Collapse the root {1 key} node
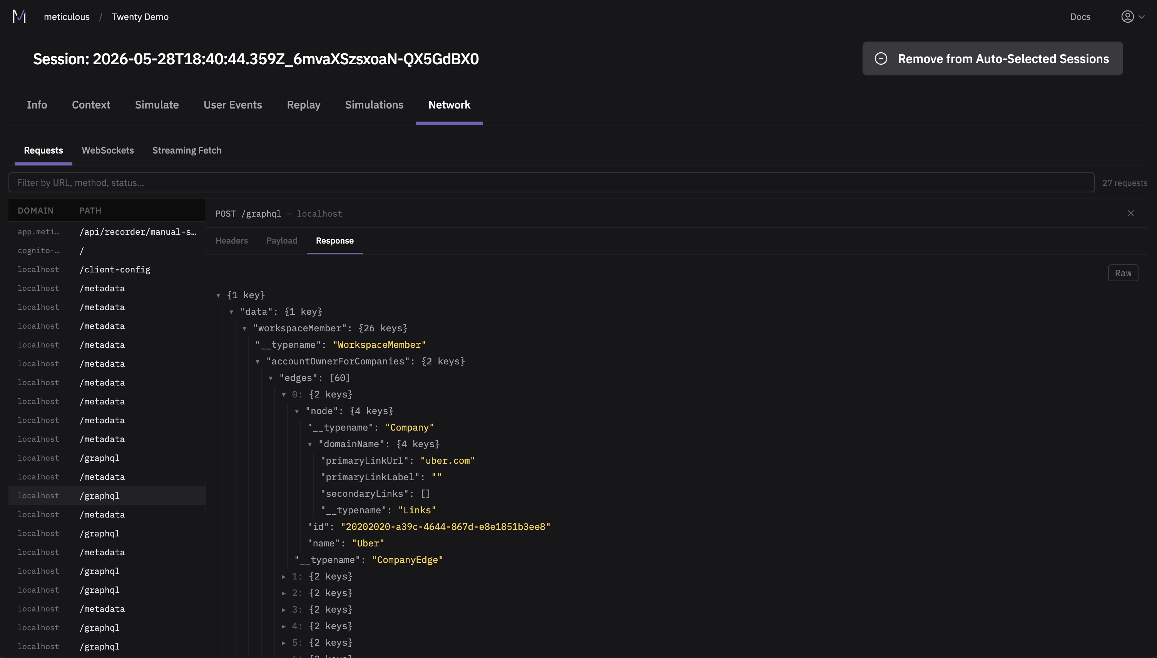The height and width of the screenshot is (658, 1157). coord(218,296)
